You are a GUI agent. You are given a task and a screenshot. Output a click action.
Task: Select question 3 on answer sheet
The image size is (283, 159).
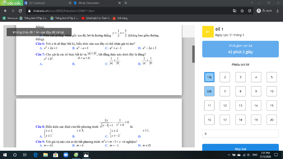coord(240,77)
